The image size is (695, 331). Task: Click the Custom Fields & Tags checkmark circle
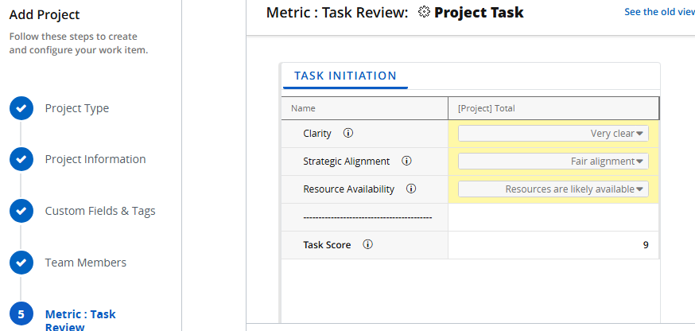pyautogui.click(x=21, y=211)
